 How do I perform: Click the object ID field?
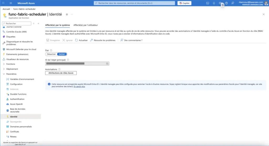click(x=77, y=64)
